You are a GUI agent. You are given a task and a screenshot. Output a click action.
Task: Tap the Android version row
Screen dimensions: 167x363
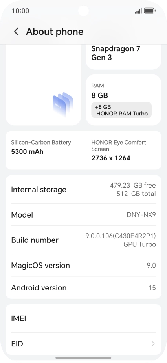point(83,288)
